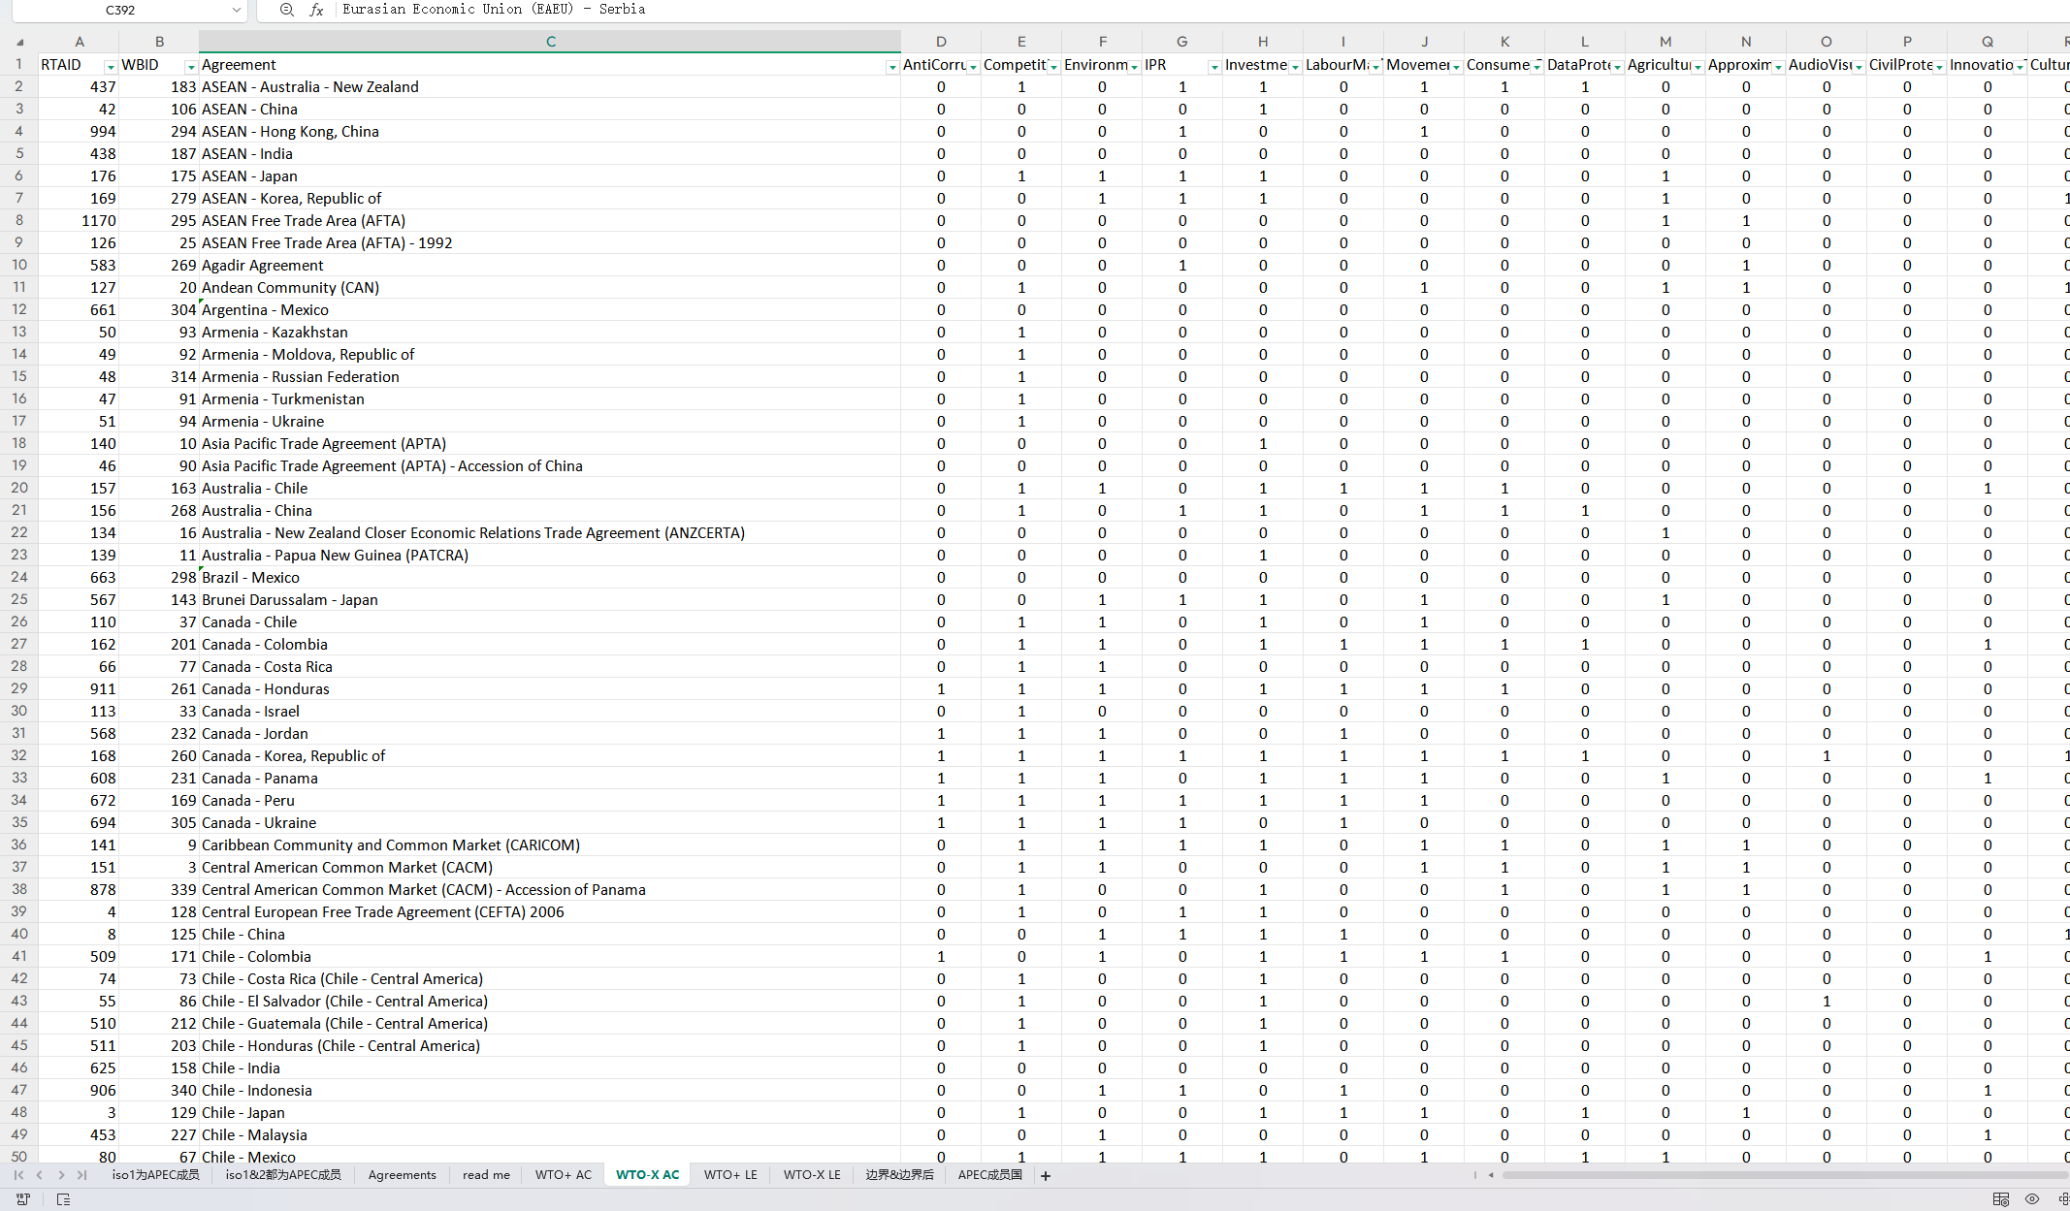The image size is (2070, 1211).
Task: Jump to the last sheet tab arrow
Action: [82, 1175]
